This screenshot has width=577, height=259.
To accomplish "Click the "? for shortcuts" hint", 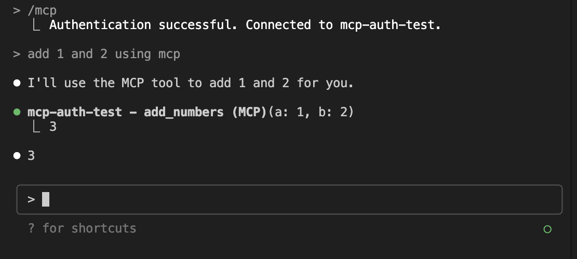I will pos(82,228).
